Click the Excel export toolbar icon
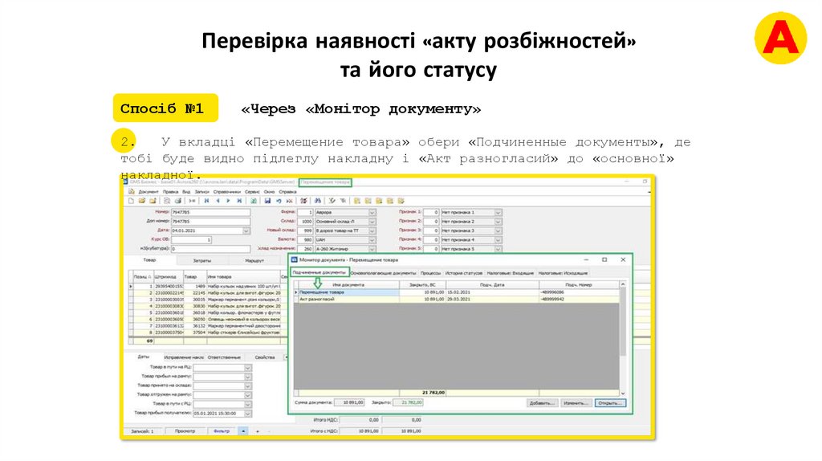The image size is (822, 461). point(253,201)
